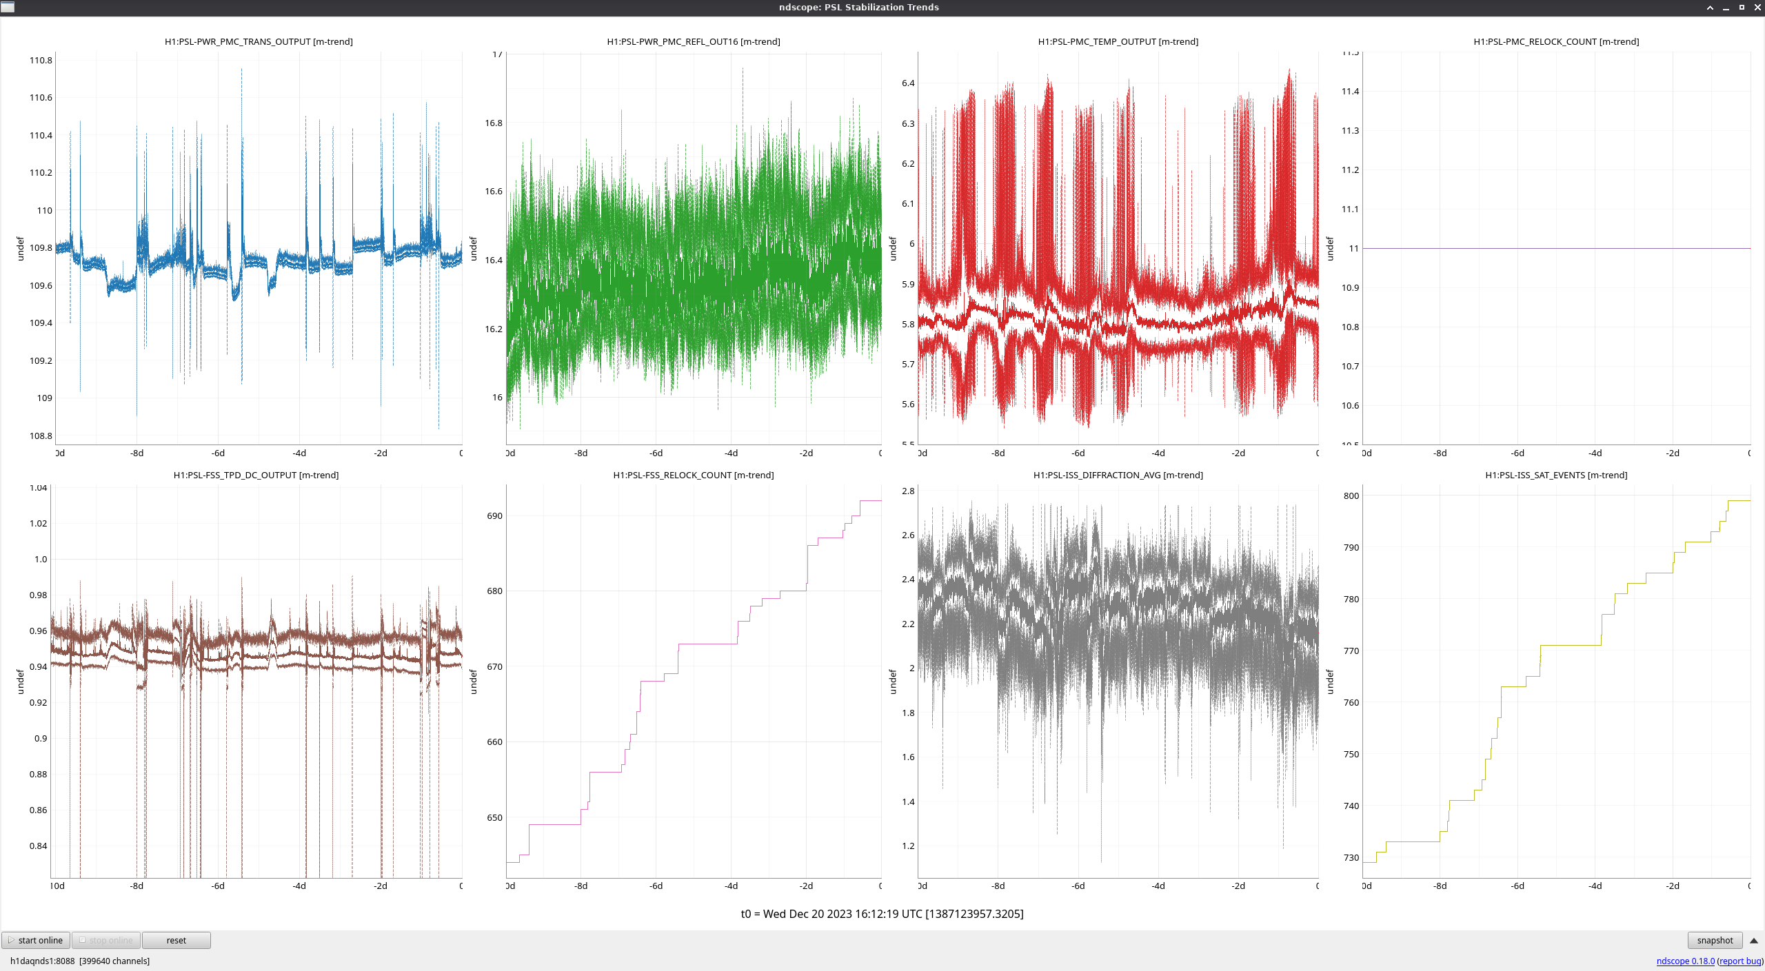This screenshot has width=1765, height=971.
Task: Click the H1:PSL-ISS_SAT_EVENTS plot title
Action: coord(1556,475)
